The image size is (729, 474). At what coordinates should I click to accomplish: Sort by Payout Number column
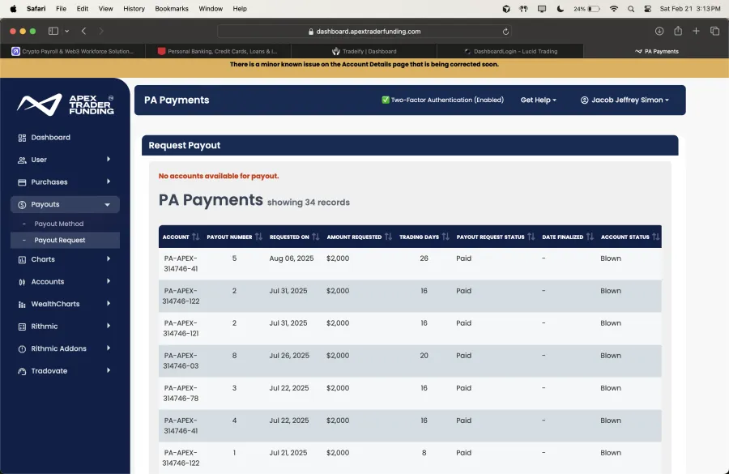[258, 237]
